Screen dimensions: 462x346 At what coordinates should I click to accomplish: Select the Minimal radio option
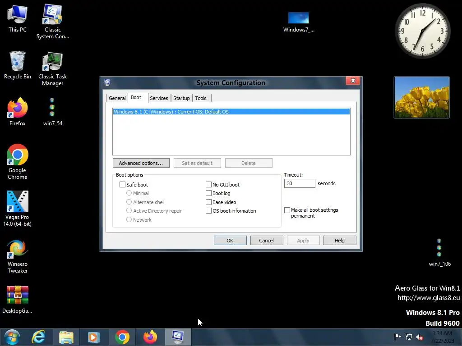129,193
